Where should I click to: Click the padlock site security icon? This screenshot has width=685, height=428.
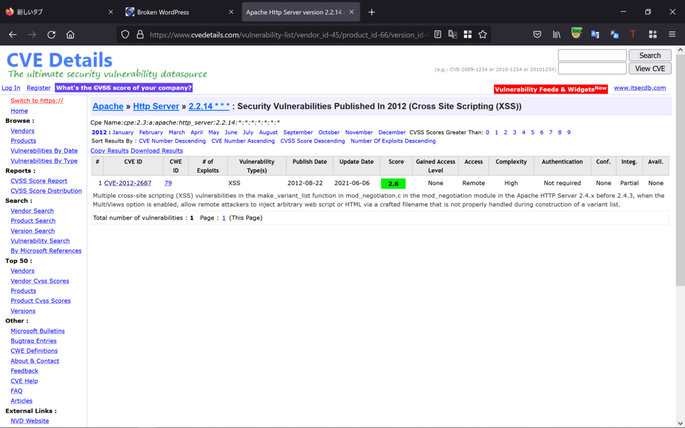[x=140, y=34]
